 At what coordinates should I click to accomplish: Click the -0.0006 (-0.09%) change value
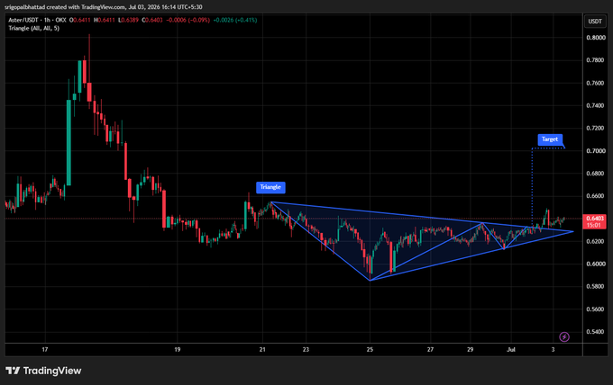pyautogui.click(x=188, y=20)
